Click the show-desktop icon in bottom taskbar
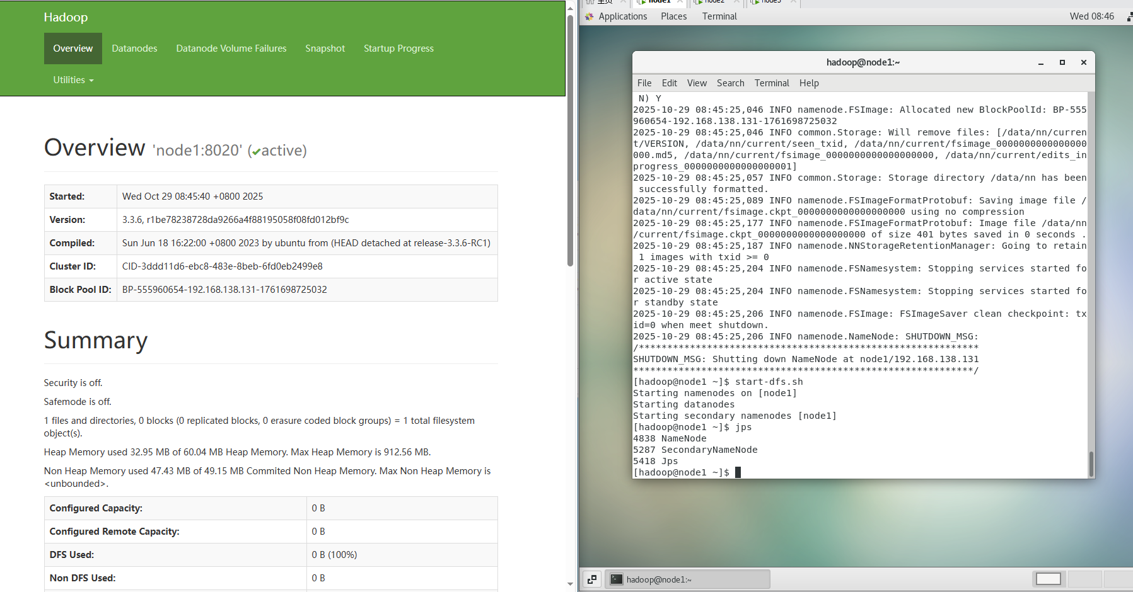The width and height of the screenshot is (1133, 592). pyautogui.click(x=592, y=579)
